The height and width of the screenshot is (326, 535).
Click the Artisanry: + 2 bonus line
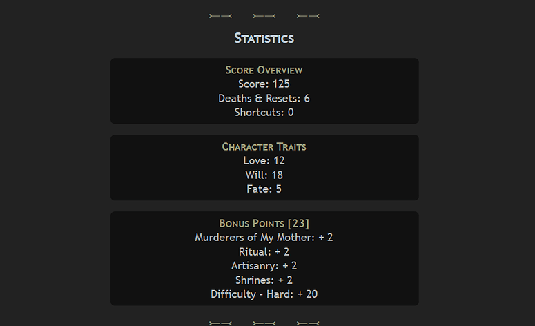pos(264,266)
